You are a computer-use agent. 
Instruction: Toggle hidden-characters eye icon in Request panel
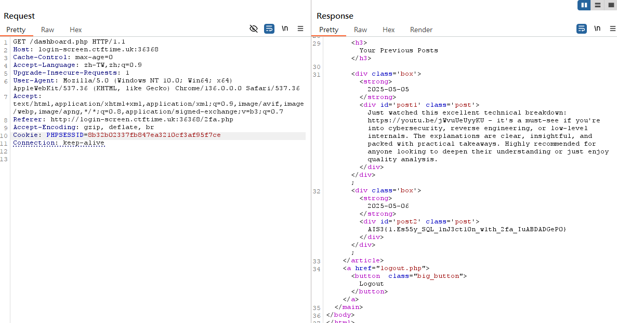254,29
